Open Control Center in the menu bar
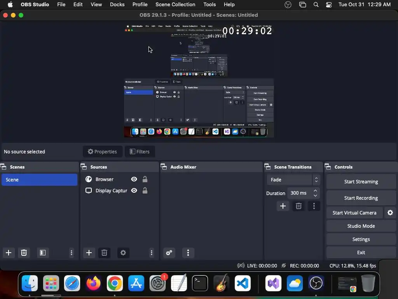Screen dimensions: 398x299 [x=329, y=5]
